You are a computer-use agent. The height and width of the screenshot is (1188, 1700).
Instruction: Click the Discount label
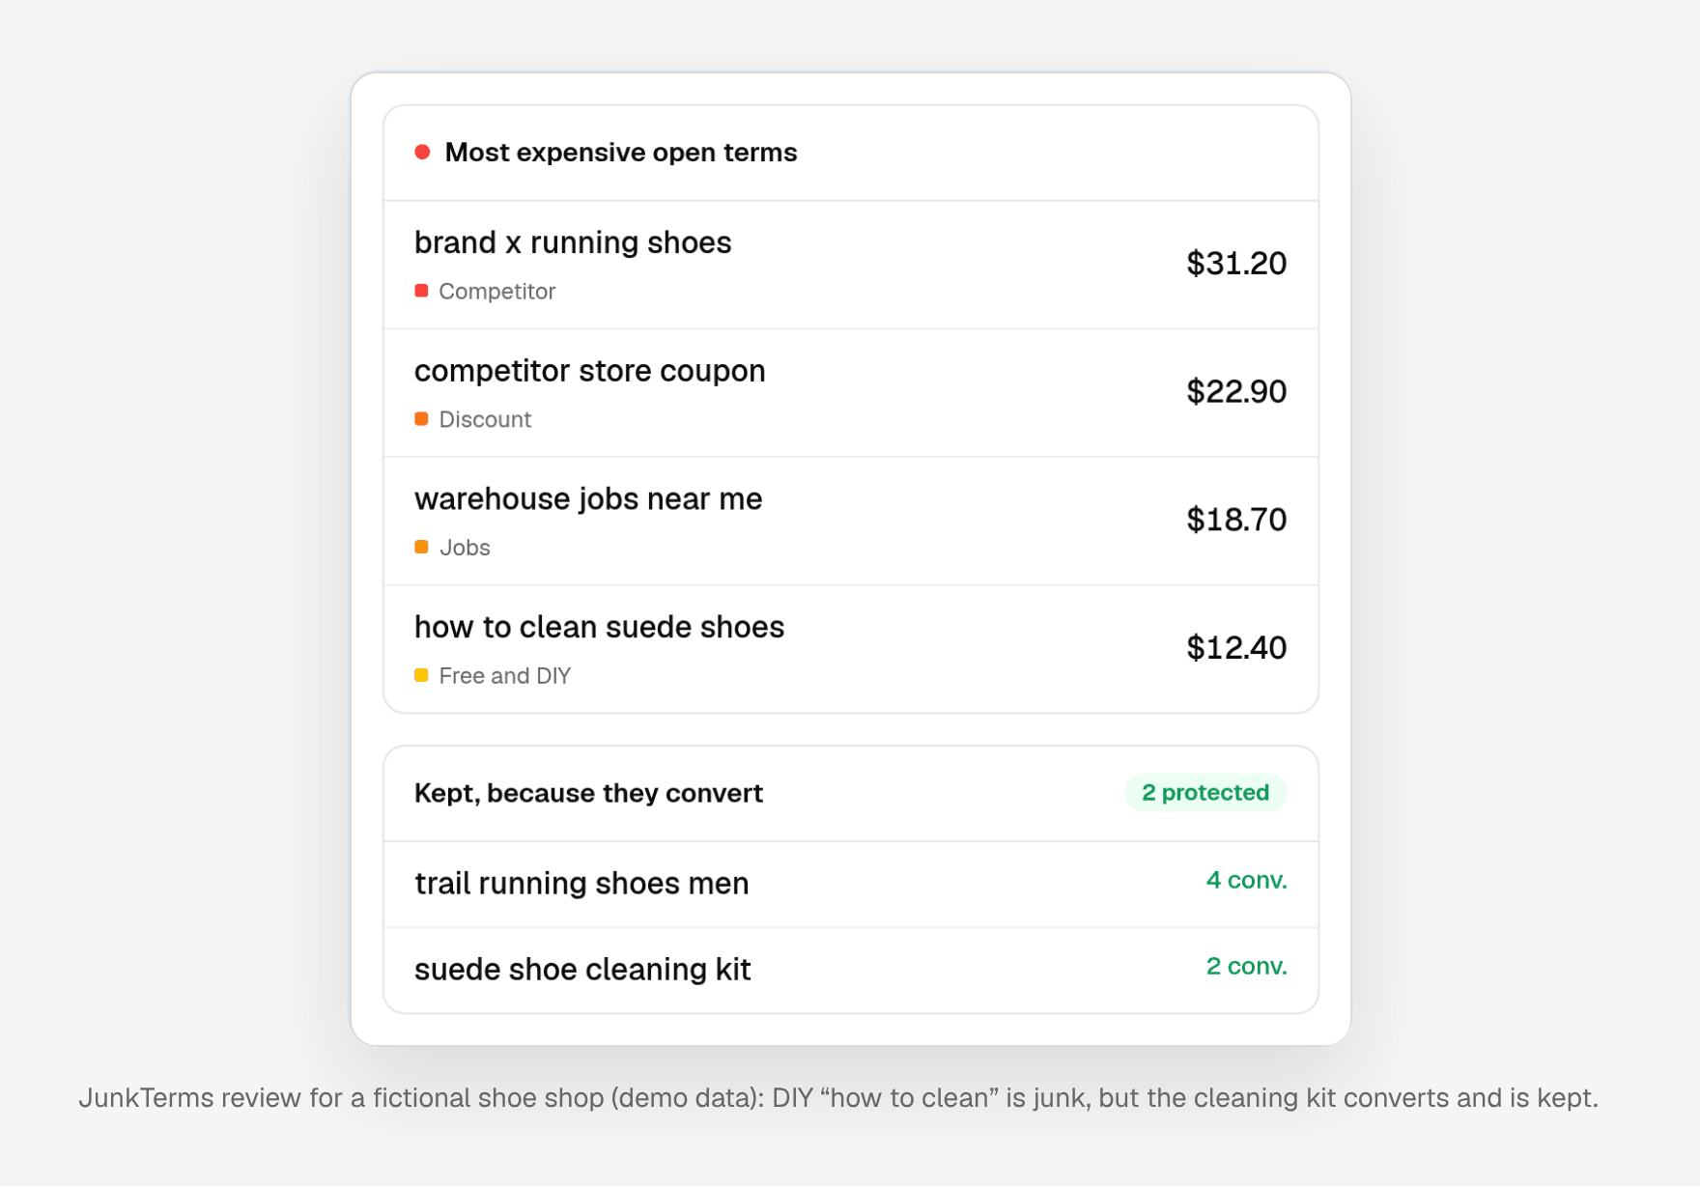point(485,419)
